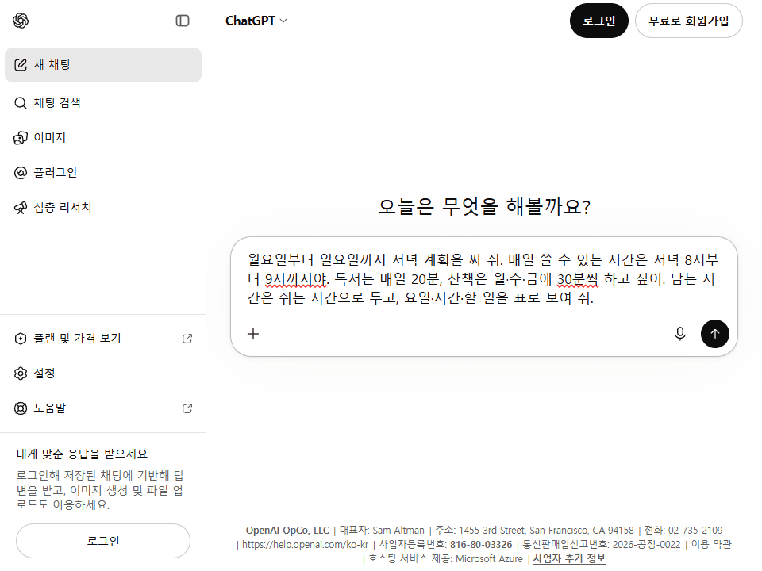762x571 pixels.
Task: Open 사업자 추가 정보 link
Action: [x=569, y=559]
